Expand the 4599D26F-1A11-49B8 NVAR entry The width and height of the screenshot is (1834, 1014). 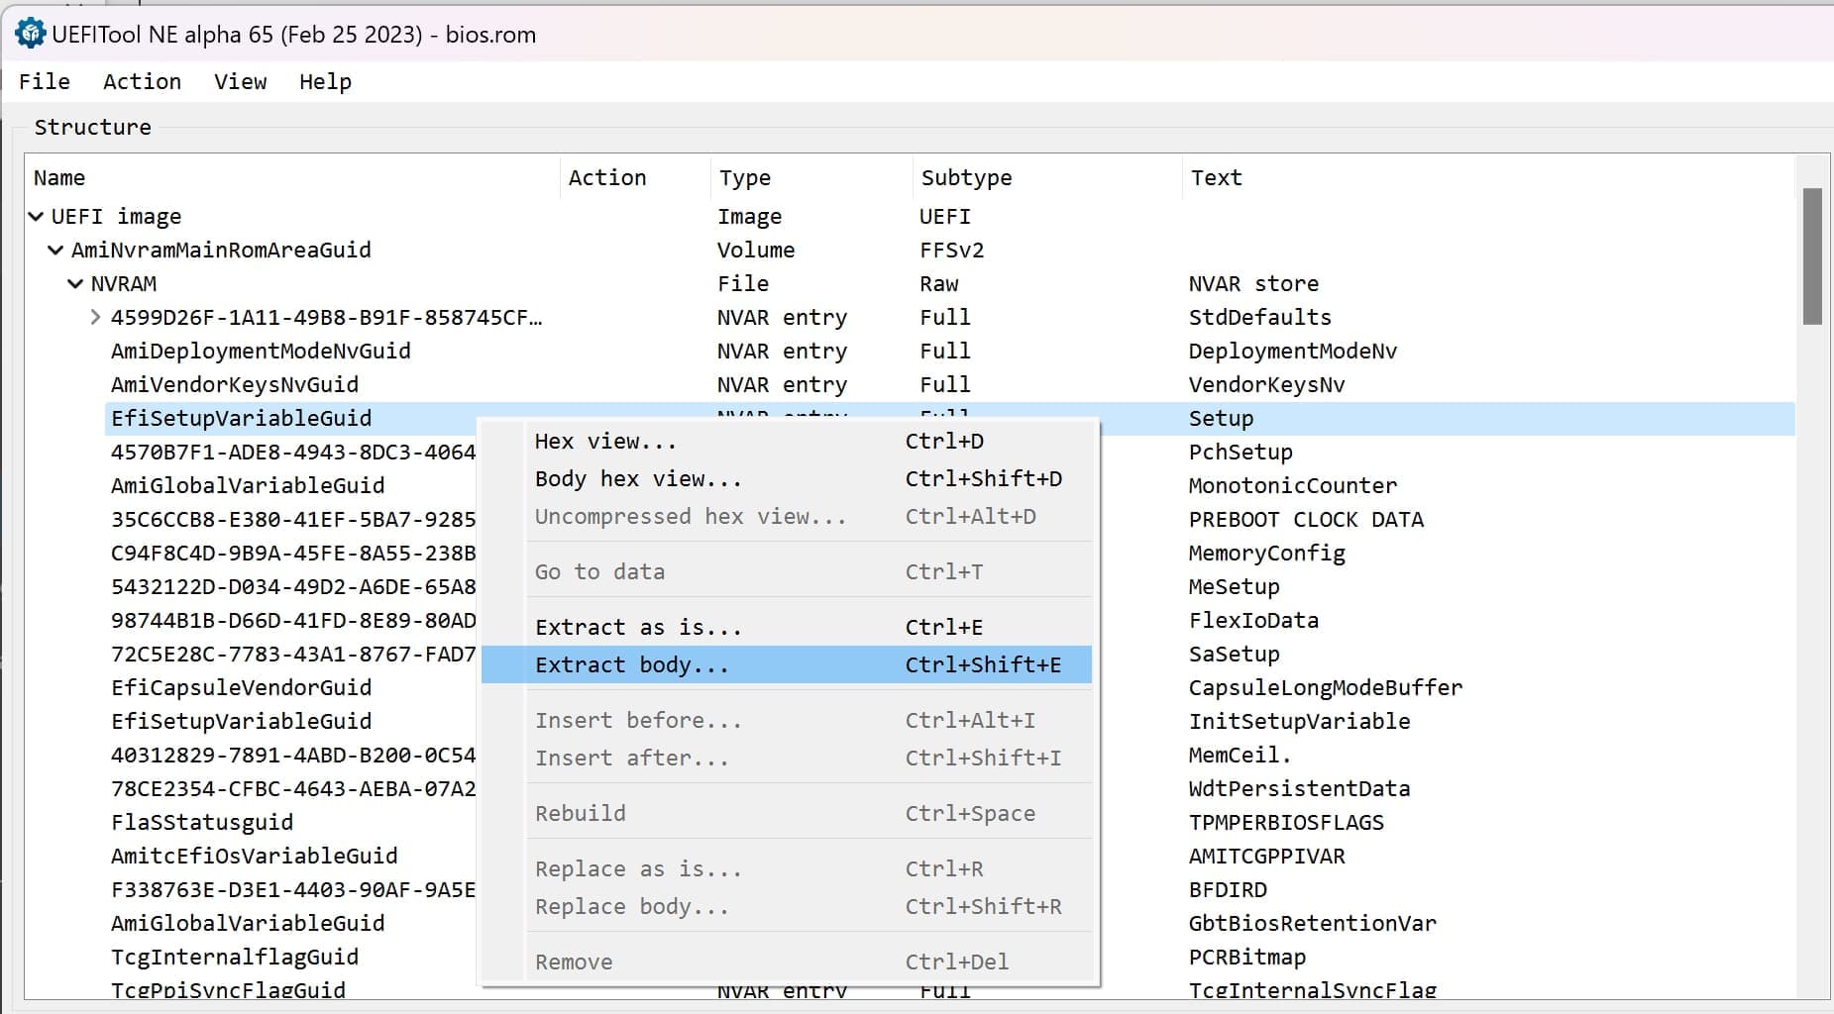click(95, 317)
